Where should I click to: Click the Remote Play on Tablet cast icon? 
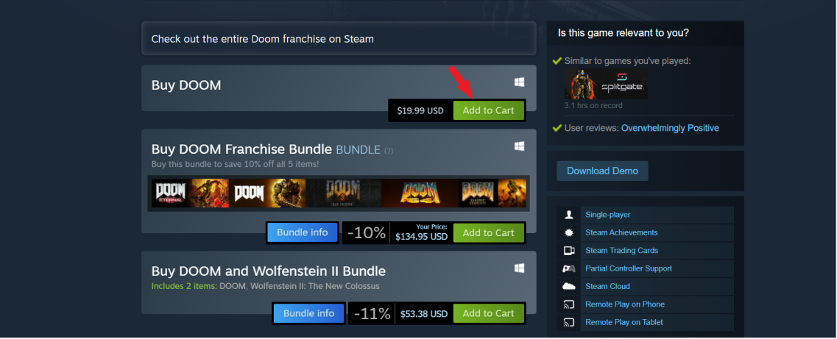tap(568, 323)
